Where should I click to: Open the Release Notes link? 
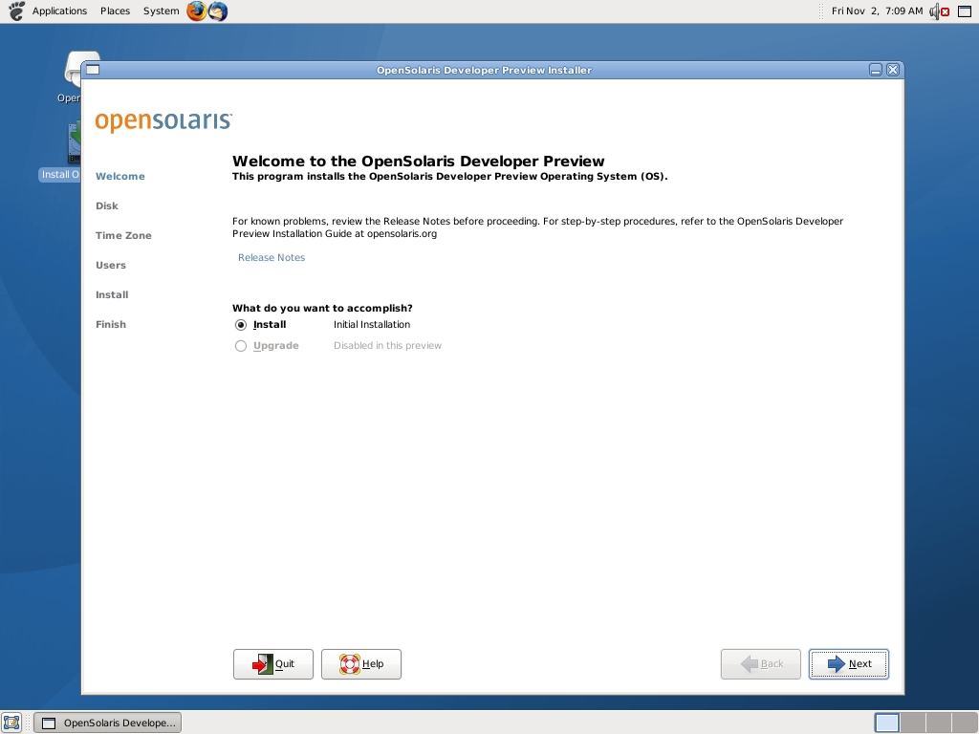(x=272, y=258)
